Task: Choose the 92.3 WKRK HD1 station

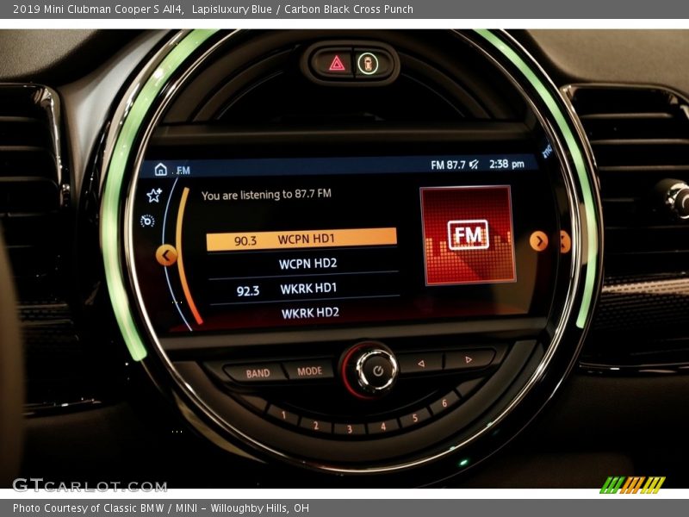Action: [303, 290]
